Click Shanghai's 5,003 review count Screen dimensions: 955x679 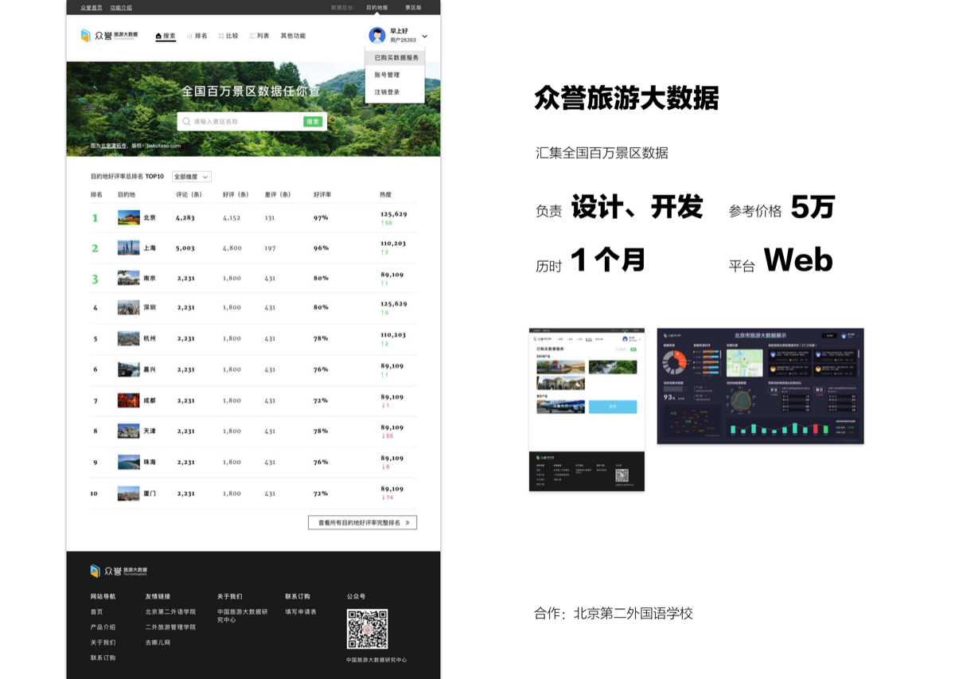(185, 248)
